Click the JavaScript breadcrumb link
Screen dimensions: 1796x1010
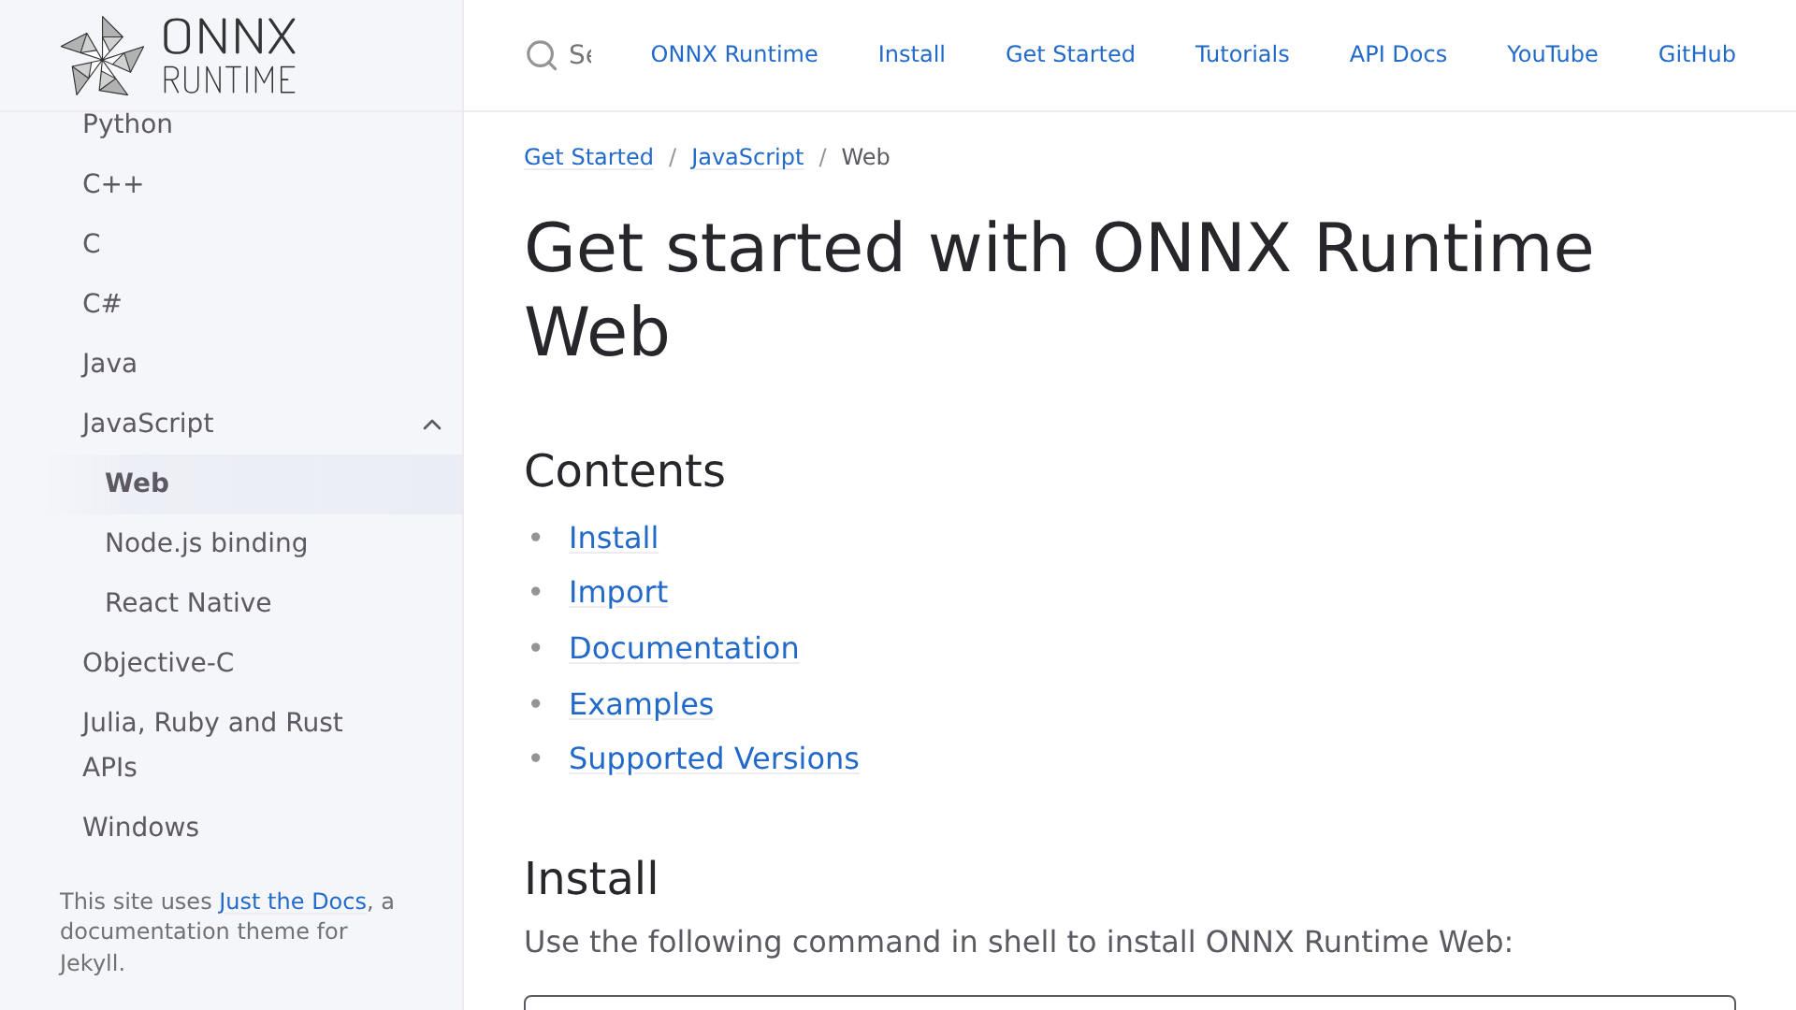pyautogui.click(x=747, y=157)
